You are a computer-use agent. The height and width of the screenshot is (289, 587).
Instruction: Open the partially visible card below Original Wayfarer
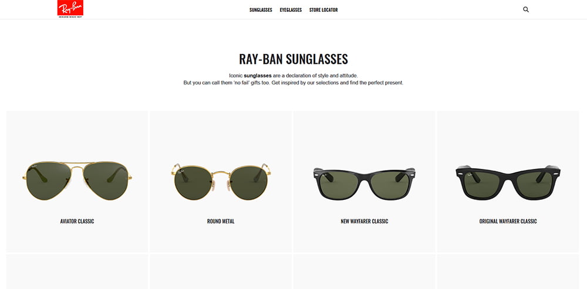tap(508, 272)
